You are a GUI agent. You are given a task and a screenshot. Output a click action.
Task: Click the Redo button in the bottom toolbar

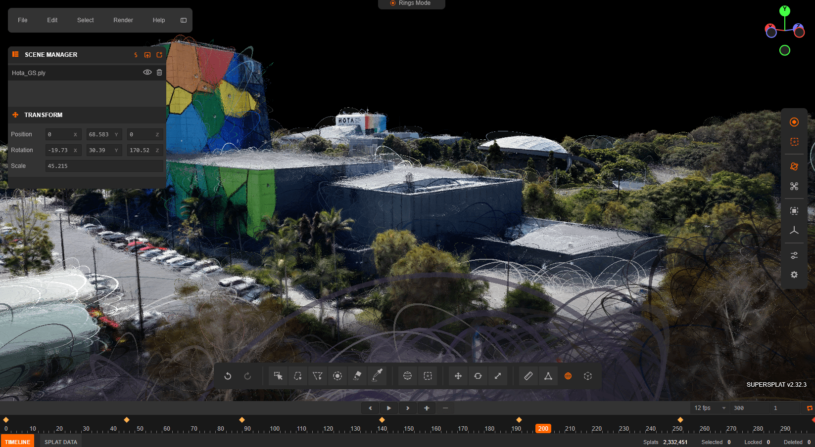click(247, 376)
